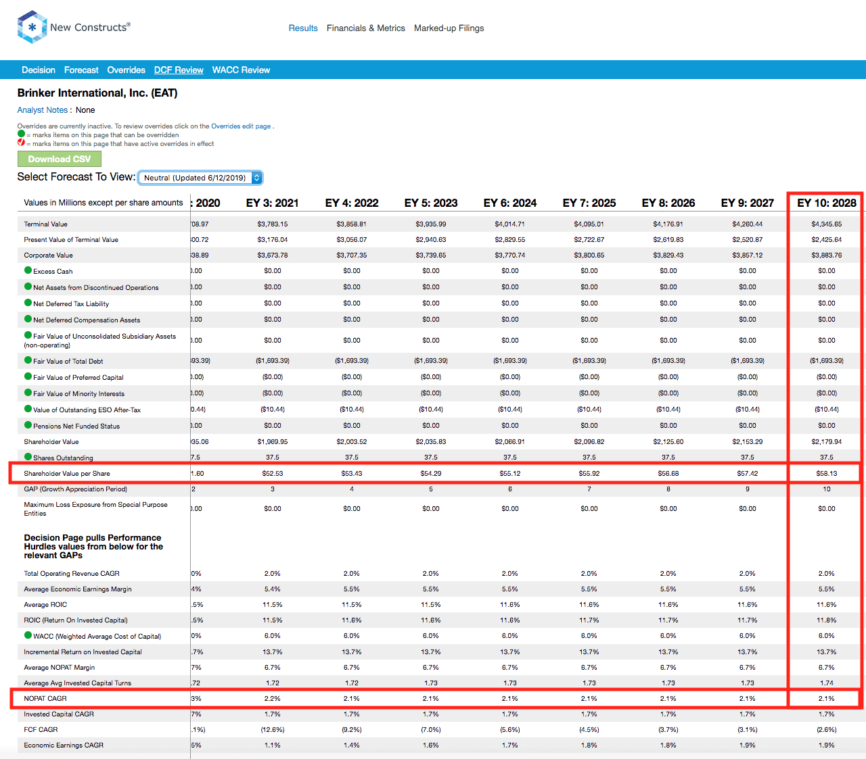Click green dot beside Net Deferred Tax Liability

(28, 303)
